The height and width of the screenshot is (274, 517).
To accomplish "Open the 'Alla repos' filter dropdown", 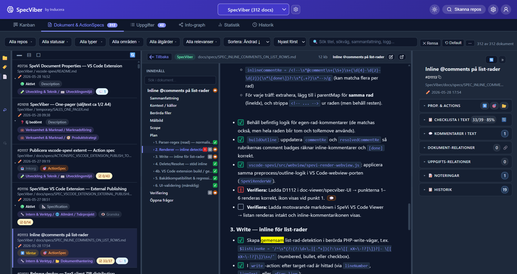I will pyautogui.click(x=20, y=42).
